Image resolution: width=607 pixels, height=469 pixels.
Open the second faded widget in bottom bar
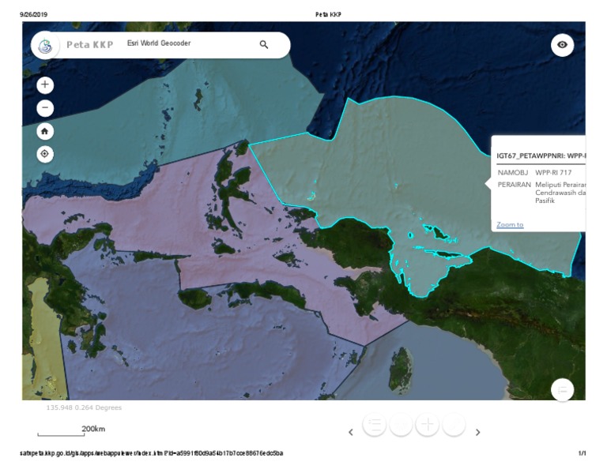coord(401,424)
